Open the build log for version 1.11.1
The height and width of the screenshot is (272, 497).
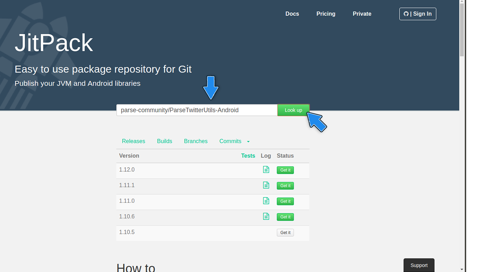(x=266, y=185)
